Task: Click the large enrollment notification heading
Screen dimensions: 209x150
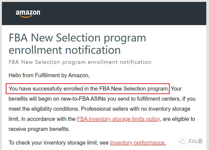Action: click(77, 44)
